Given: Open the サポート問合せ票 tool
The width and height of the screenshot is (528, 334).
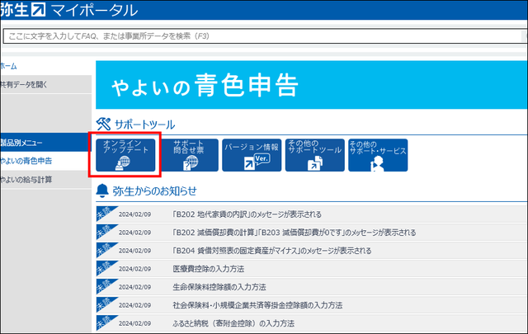Looking at the screenshot, I should [189, 155].
